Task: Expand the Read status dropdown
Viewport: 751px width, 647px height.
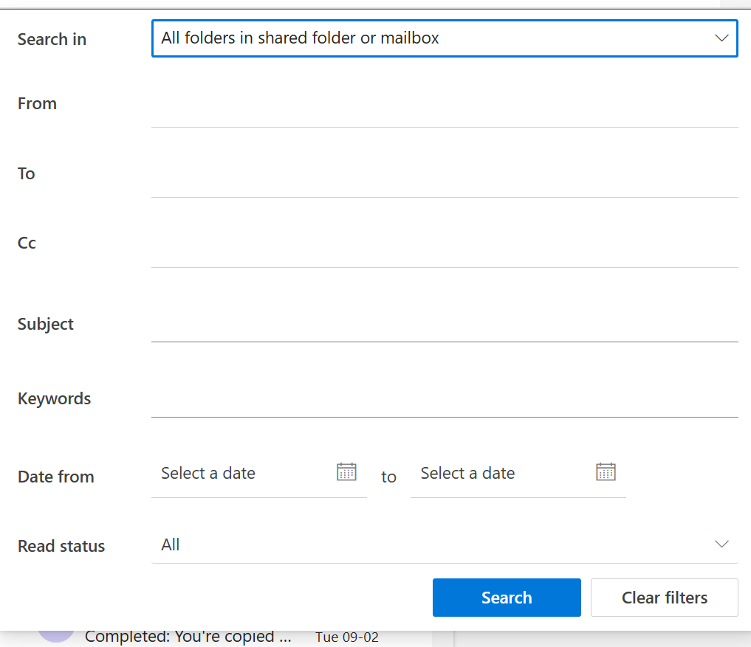Action: pyautogui.click(x=445, y=544)
